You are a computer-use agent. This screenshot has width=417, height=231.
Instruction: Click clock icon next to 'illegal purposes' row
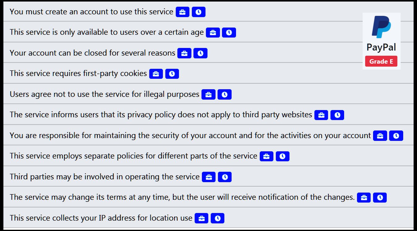(x=225, y=94)
